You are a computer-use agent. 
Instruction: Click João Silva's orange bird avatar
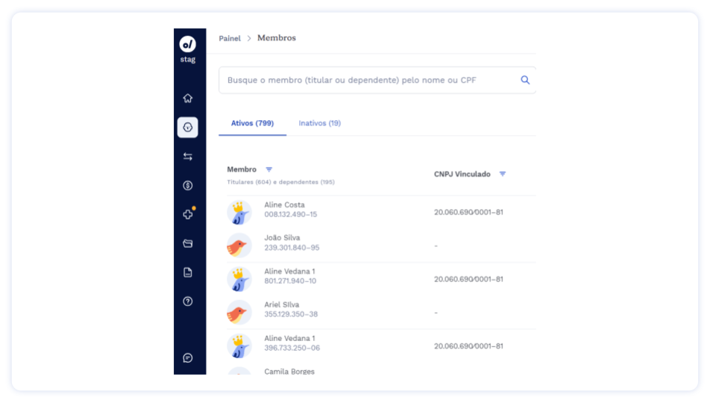coord(239,246)
